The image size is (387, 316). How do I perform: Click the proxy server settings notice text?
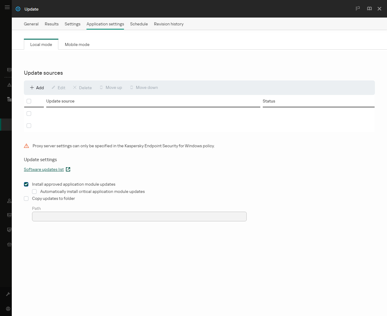pyautogui.click(x=124, y=146)
